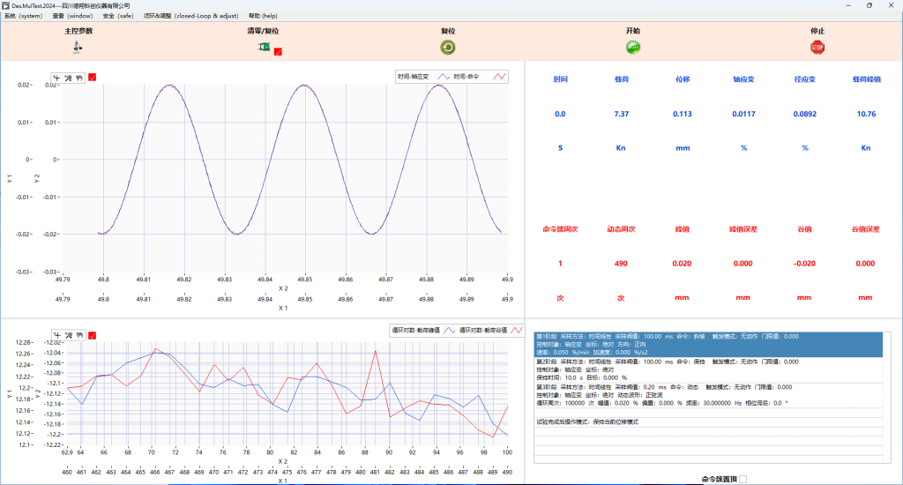Click the 清零/复位 green instrument icon
Screen dimensions: 903x485
(x=263, y=48)
